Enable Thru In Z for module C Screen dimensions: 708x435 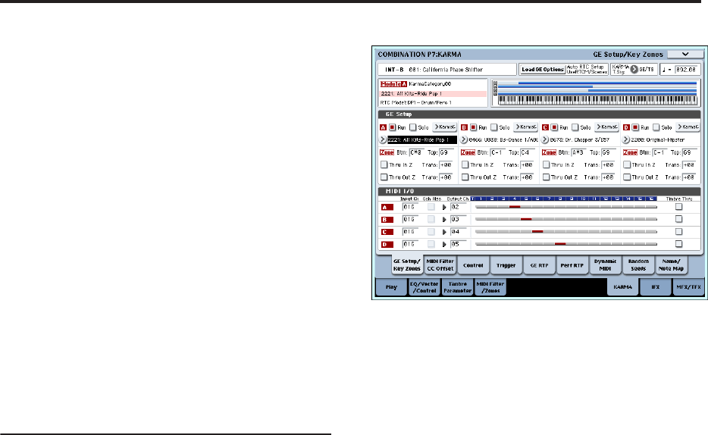pyautogui.click(x=546, y=164)
